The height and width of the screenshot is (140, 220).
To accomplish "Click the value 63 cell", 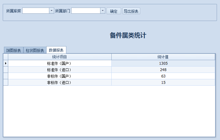I will (x=163, y=76).
